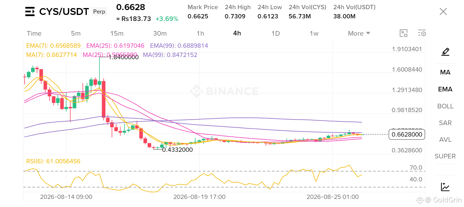Viewport: 464px width, 207px height.
Task: Close the chart with the X icon
Action: (x=443, y=11)
